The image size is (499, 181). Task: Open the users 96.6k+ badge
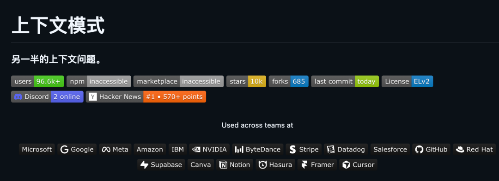point(37,81)
